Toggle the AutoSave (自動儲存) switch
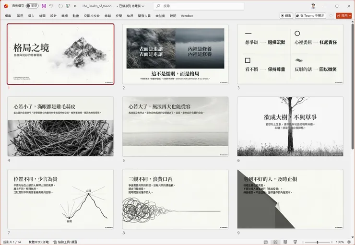 pyautogui.click(x=32, y=6)
